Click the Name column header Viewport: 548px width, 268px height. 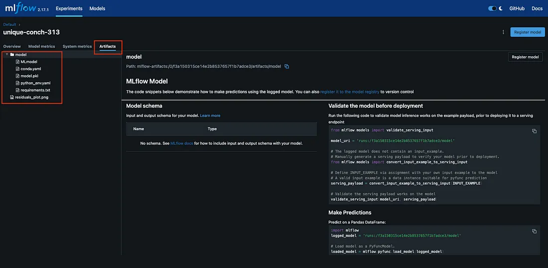tap(138, 129)
